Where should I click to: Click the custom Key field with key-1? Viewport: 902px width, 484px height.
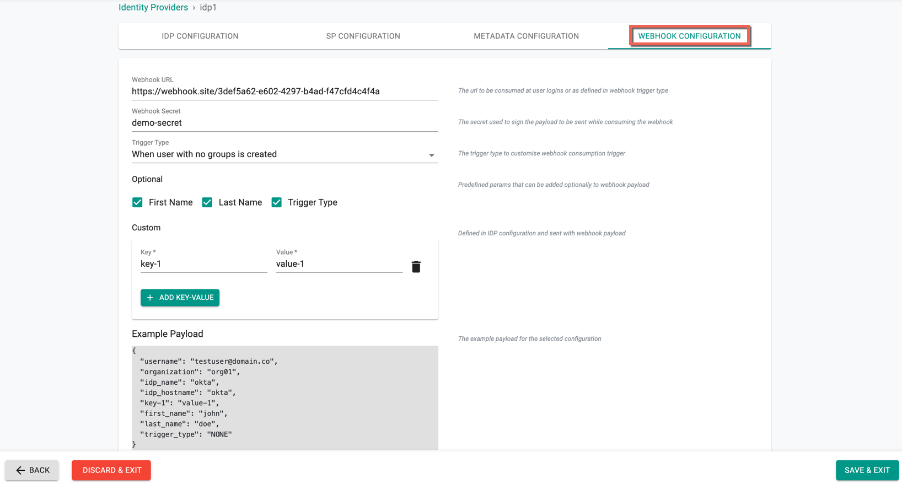[x=204, y=264]
